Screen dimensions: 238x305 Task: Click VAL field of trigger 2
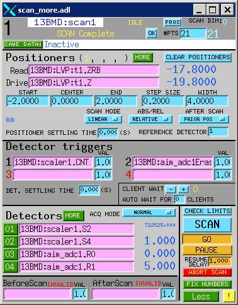pyautogui.click(x=223, y=163)
